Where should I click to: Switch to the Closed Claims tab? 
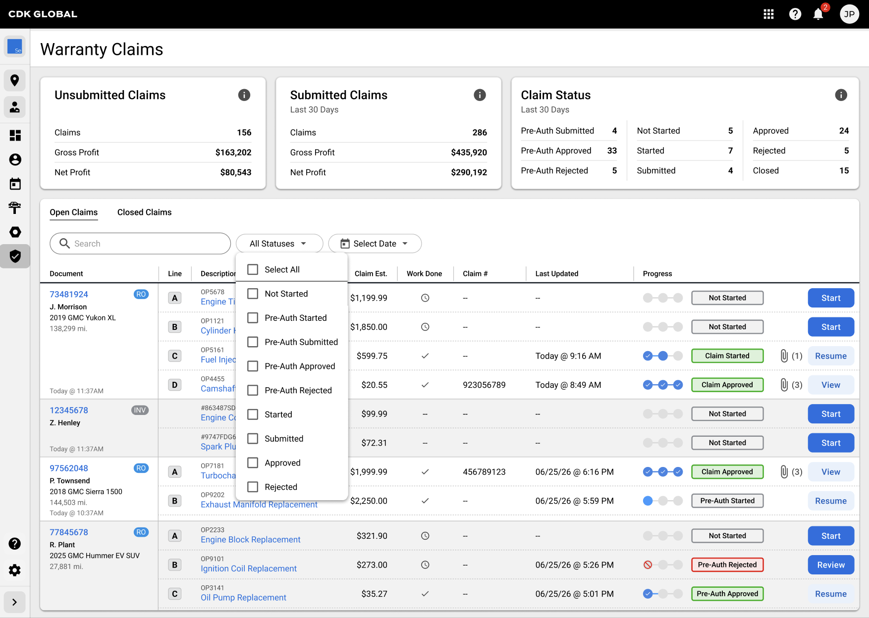pyautogui.click(x=145, y=212)
